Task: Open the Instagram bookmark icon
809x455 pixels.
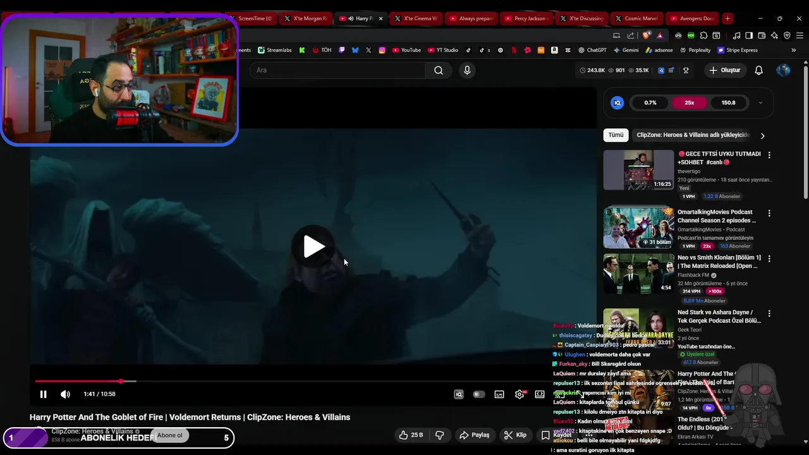Action: [x=382, y=50]
